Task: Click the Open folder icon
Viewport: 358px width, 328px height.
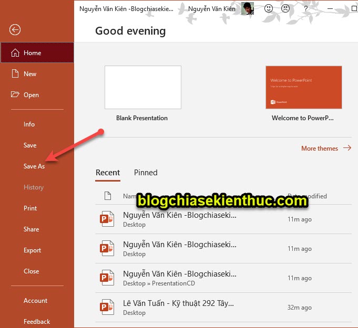Action: pos(15,94)
